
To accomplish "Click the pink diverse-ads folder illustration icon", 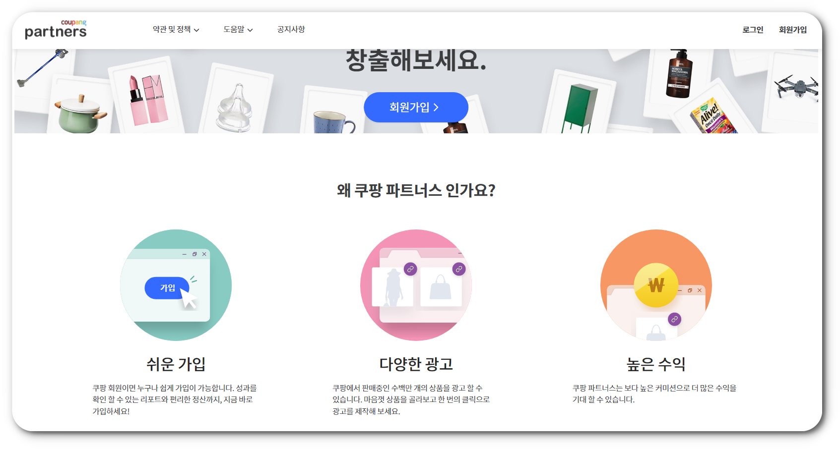I will pyautogui.click(x=416, y=285).
